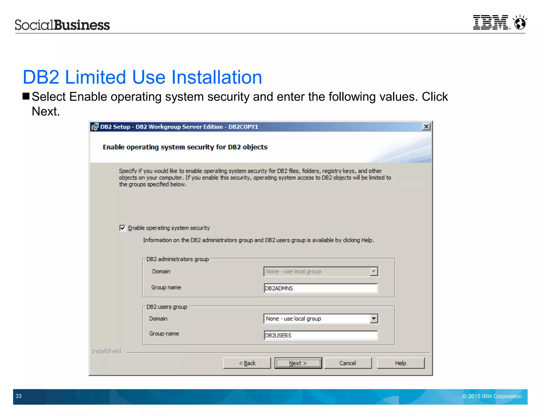Cancel the DB2 setup wizard

[348, 363]
